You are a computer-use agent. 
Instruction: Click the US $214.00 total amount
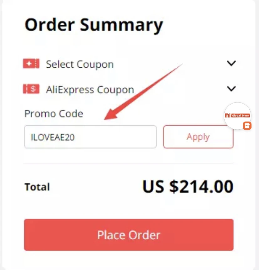click(x=188, y=186)
